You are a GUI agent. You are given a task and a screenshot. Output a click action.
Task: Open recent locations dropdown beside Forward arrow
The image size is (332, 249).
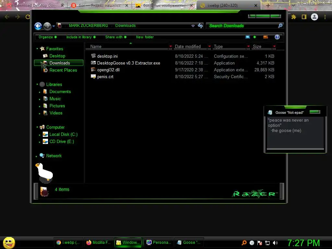[x=53, y=26]
